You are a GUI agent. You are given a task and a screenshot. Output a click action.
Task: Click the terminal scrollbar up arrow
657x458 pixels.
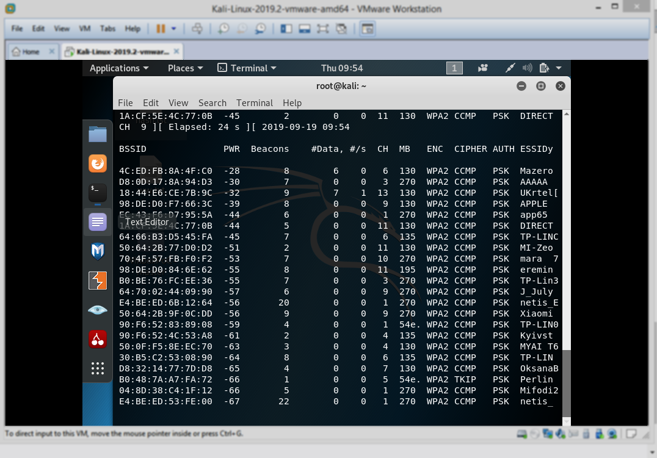click(567, 114)
